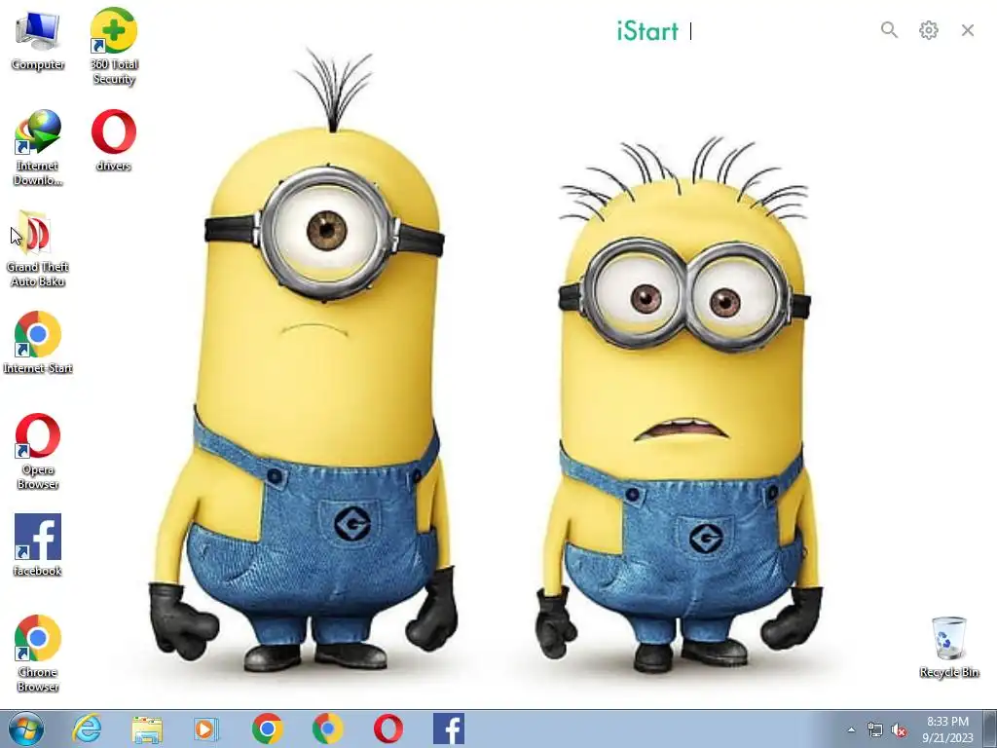Open Facebook from the taskbar
Screen dimensions: 997x748
pyautogui.click(x=449, y=729)
